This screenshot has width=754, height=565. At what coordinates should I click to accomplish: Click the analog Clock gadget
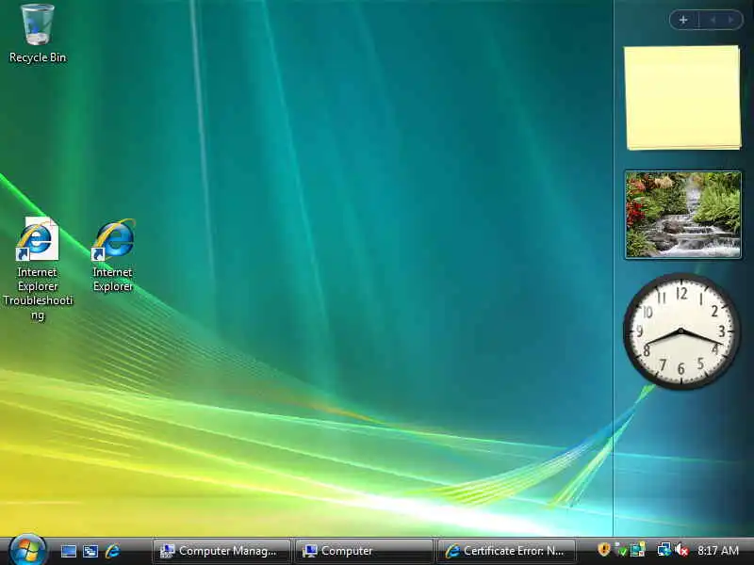681,331
